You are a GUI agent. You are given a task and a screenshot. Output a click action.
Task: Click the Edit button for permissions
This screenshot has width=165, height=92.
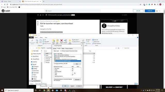point(77,64)
